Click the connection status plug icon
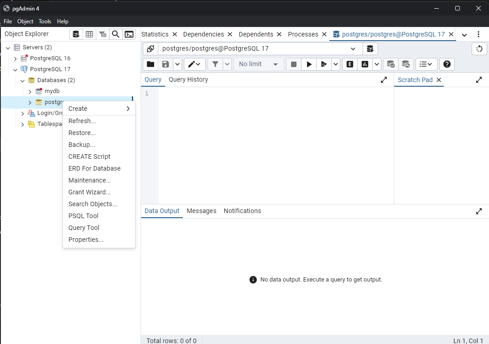Image resolution: width=489 pixels, height=344 pixels. [x=151, y=49]
